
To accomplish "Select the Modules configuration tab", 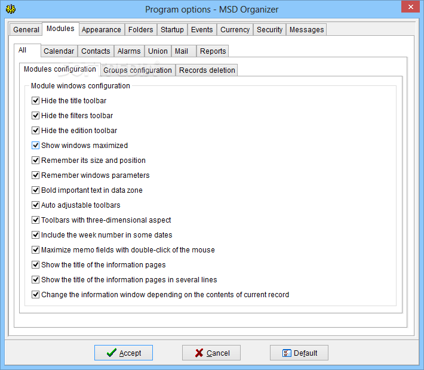I will (x=60, y=69).
